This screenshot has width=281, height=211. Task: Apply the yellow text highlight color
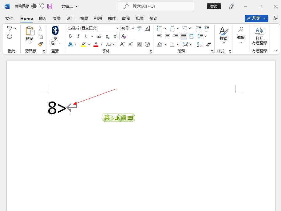[83, 44]
